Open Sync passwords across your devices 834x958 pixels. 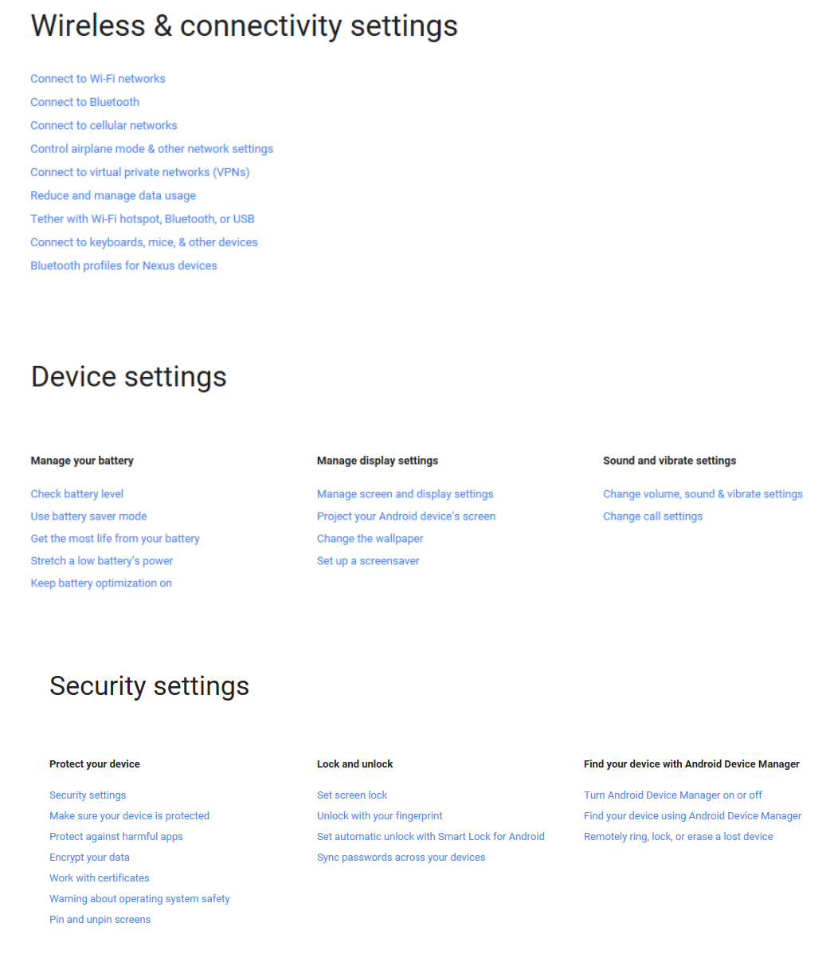pos(401,858)
